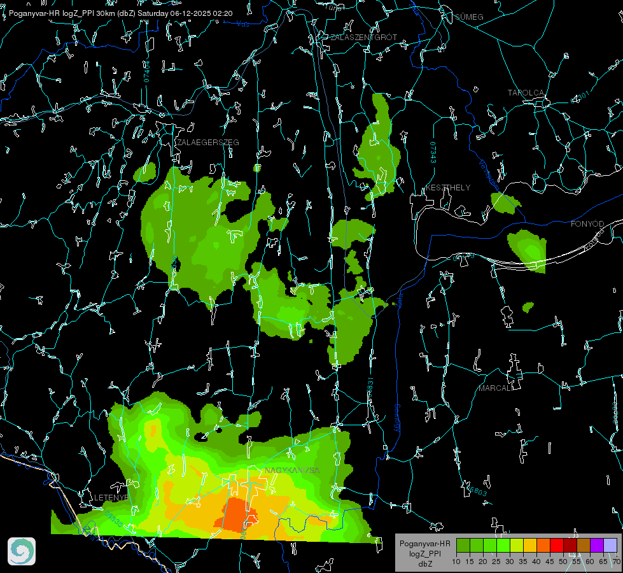Screen dimensions: 623x573
Task: Click the Somogy county name label
Action: pyautogui.click(x=397, y=419)
